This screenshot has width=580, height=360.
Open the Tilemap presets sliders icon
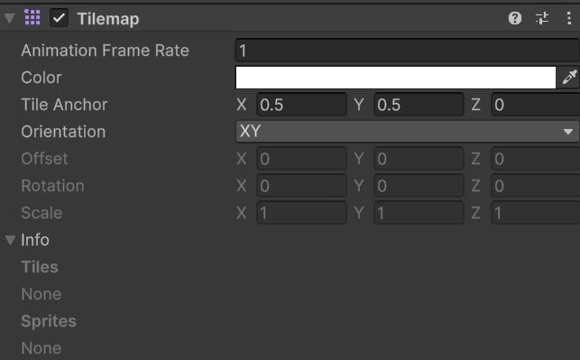(x=542, y=18)
